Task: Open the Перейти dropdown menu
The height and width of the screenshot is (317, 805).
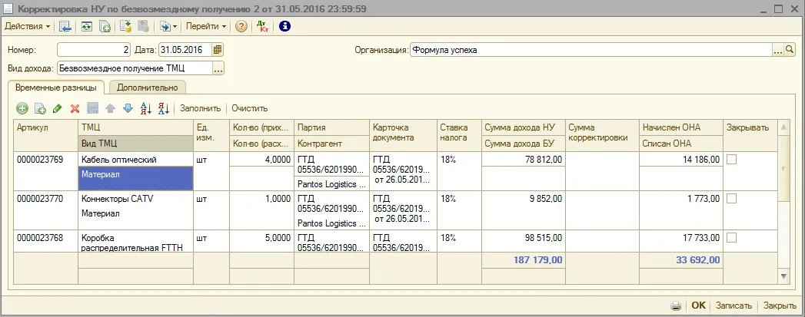Action: (206, 26)
